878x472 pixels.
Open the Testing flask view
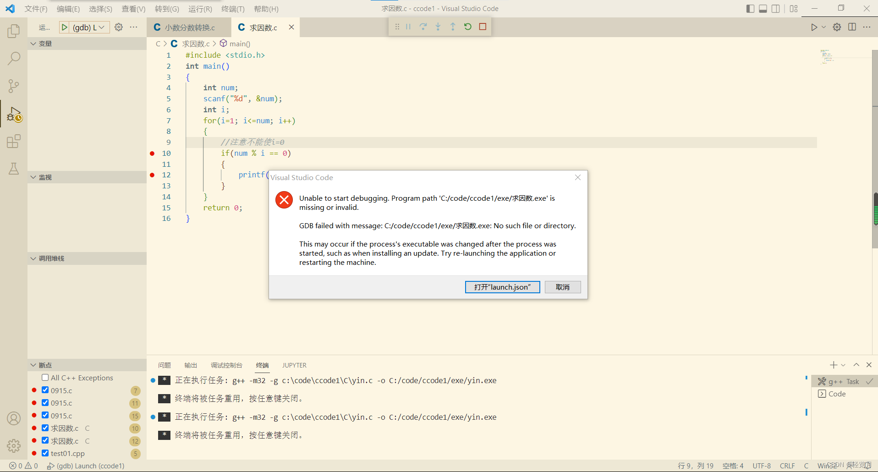(14, 169)
